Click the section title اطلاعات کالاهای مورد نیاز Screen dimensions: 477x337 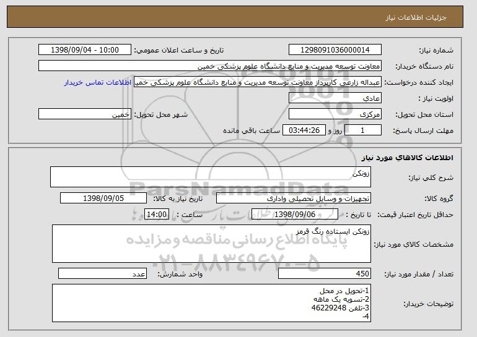pos(408,158)
